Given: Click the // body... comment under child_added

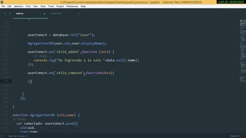Looking at the screenshot, I should pyautogui.click(x=43, y=56).
